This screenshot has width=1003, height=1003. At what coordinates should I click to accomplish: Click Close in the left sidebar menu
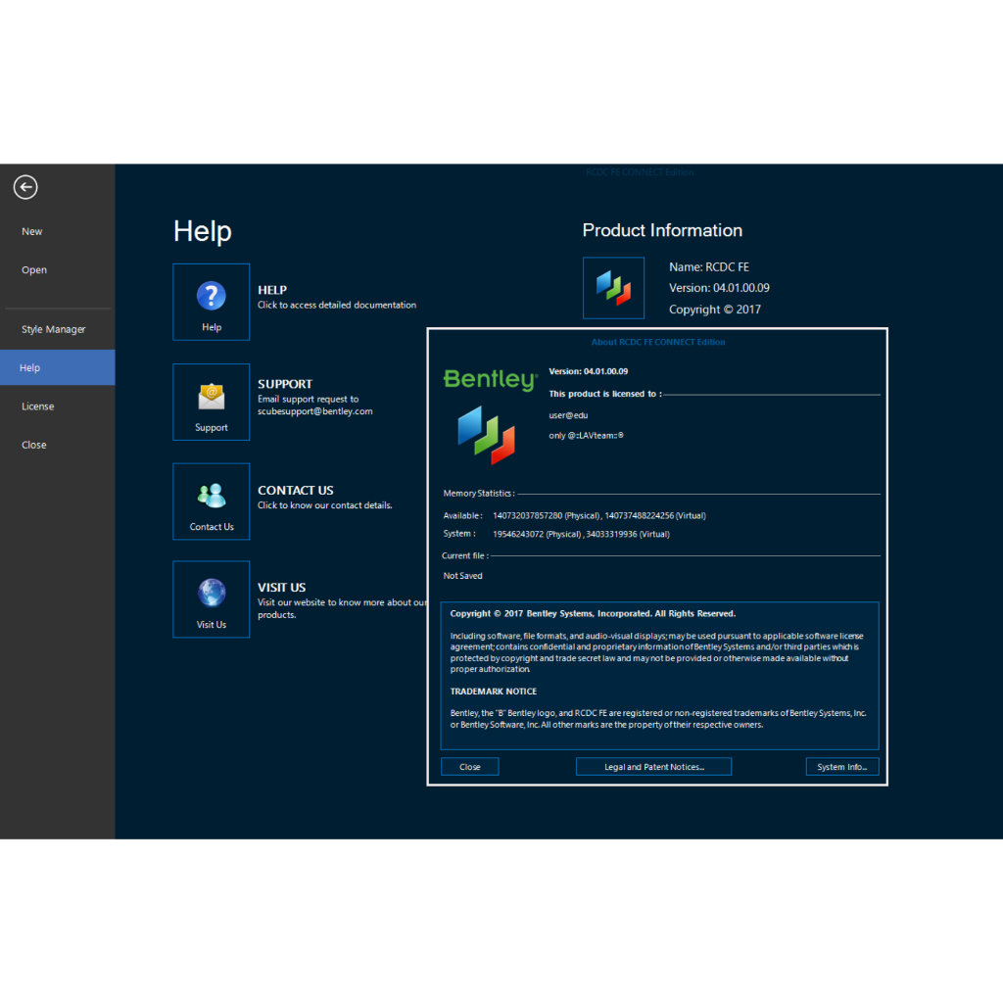click(34, 445)
